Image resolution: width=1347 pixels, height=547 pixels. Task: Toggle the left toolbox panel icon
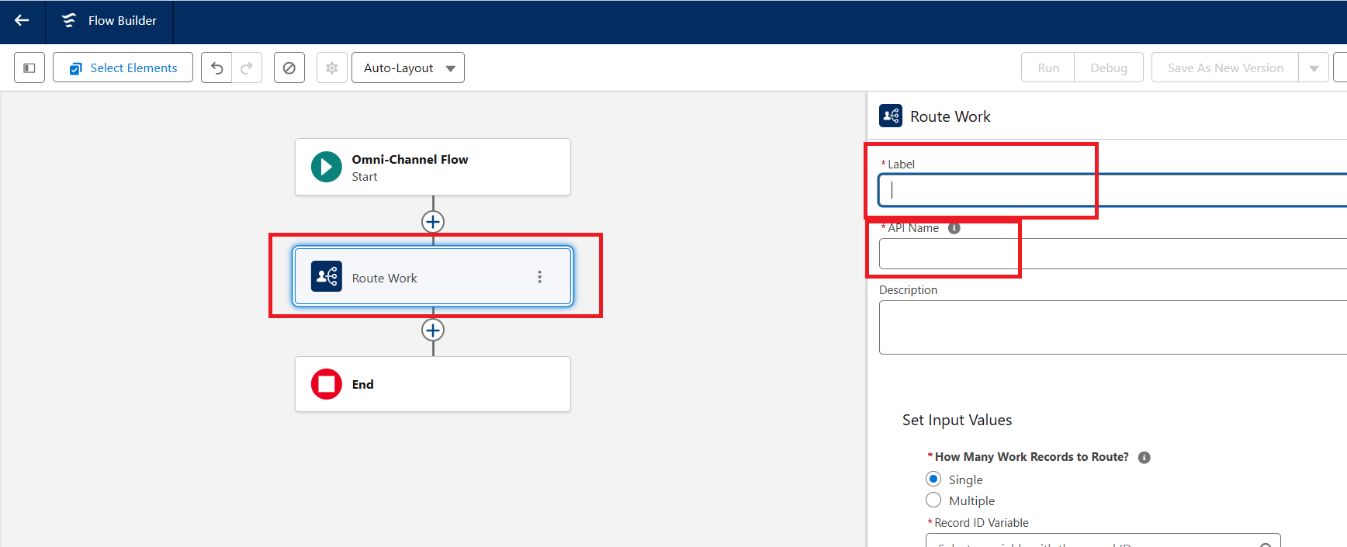(x=29, y=68)
